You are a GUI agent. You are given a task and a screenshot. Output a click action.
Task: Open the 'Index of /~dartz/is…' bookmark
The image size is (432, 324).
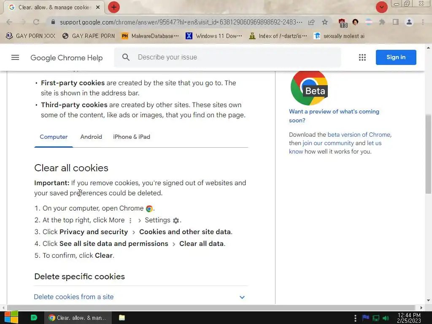click(278, 36)
